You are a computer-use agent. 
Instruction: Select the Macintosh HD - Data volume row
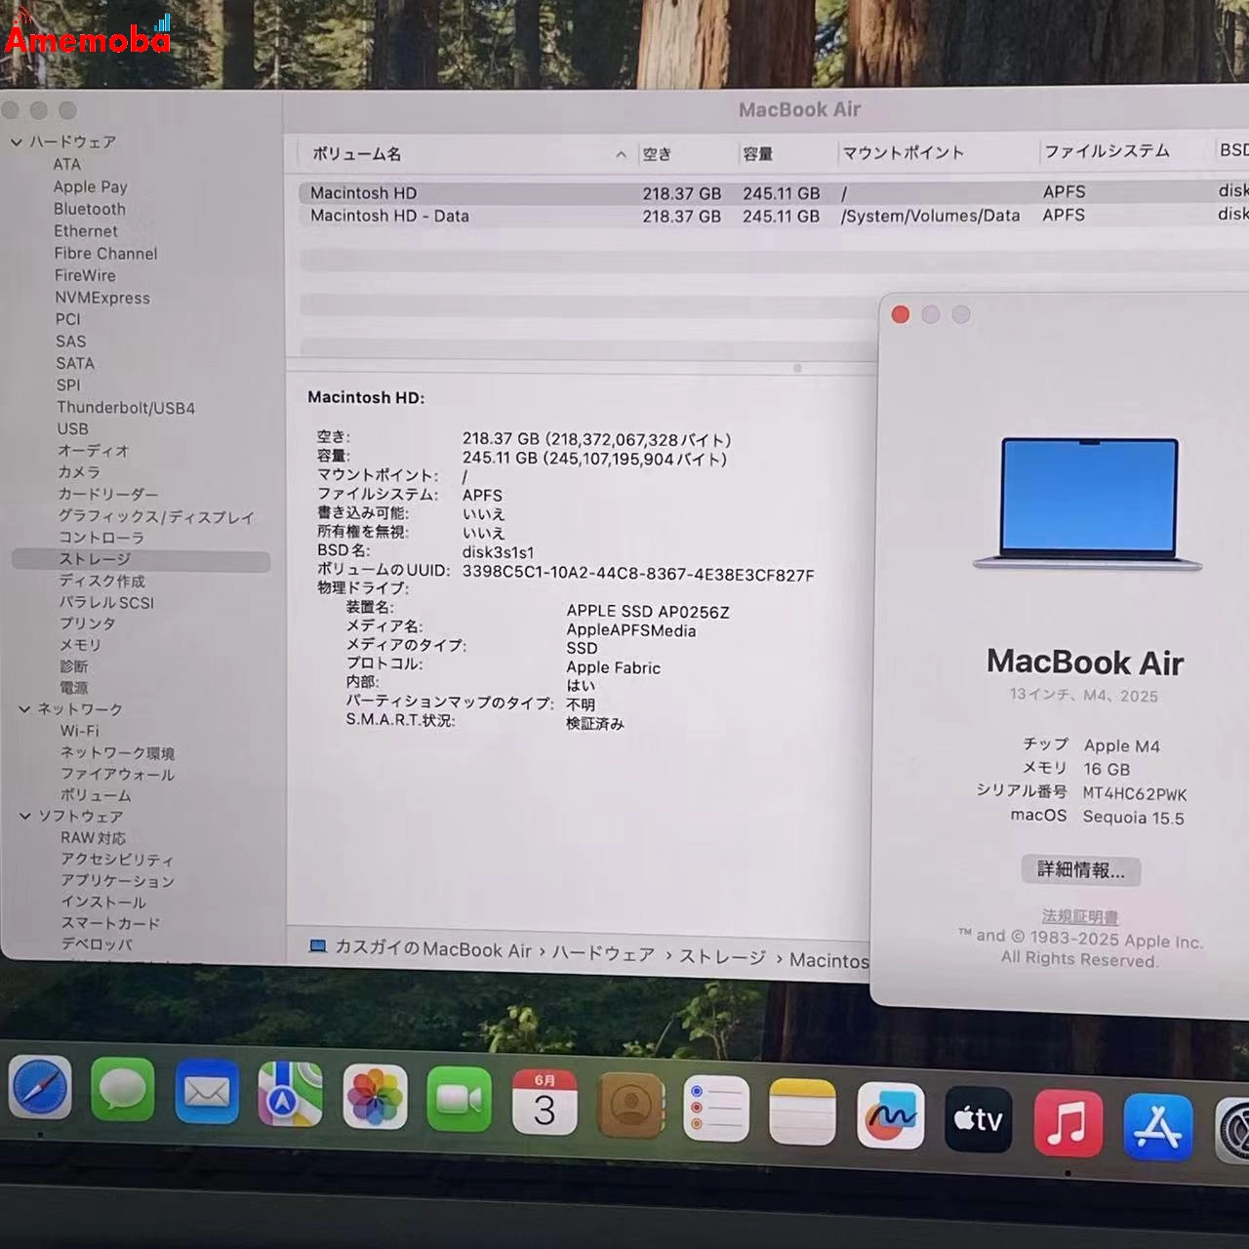388,216
